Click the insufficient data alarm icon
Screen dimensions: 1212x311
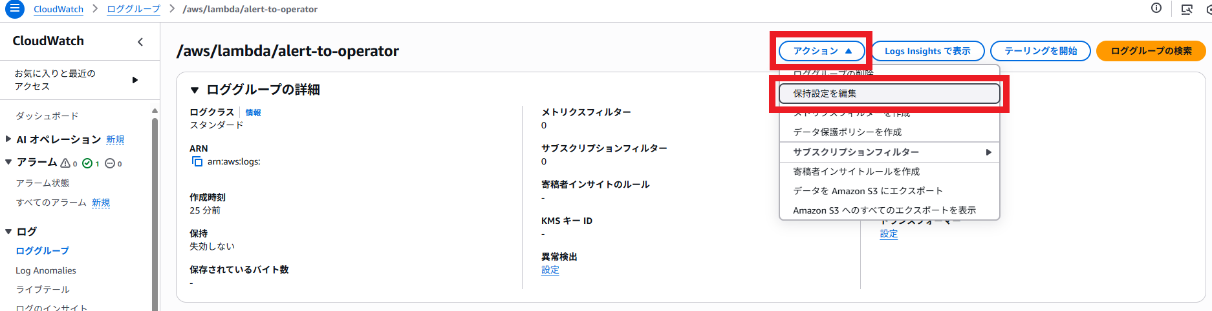pyautogui.click(x=110, y=163)
